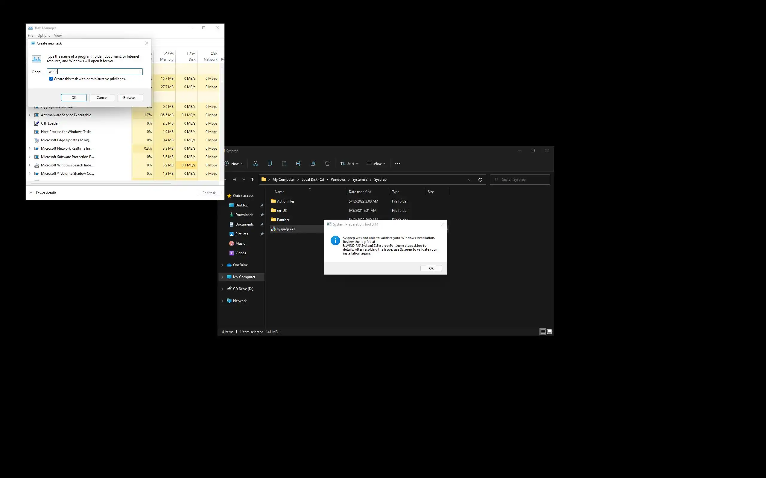Expand the Sort dropdown menu
The width and height of the screenshot is (766, 478).
coord(349,163)
